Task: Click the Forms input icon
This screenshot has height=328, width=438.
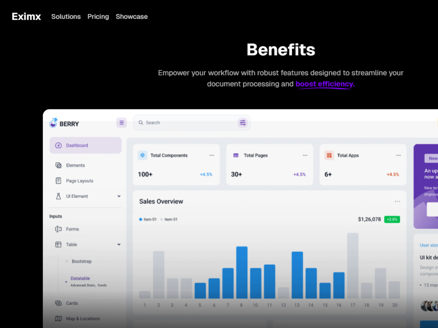Action: point(58,229)
